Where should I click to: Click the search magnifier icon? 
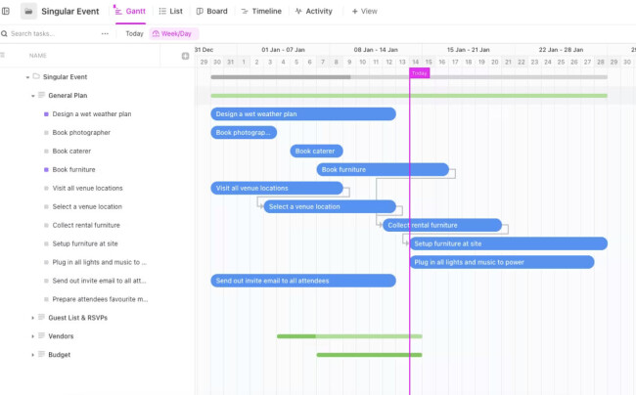pos(5,33)
